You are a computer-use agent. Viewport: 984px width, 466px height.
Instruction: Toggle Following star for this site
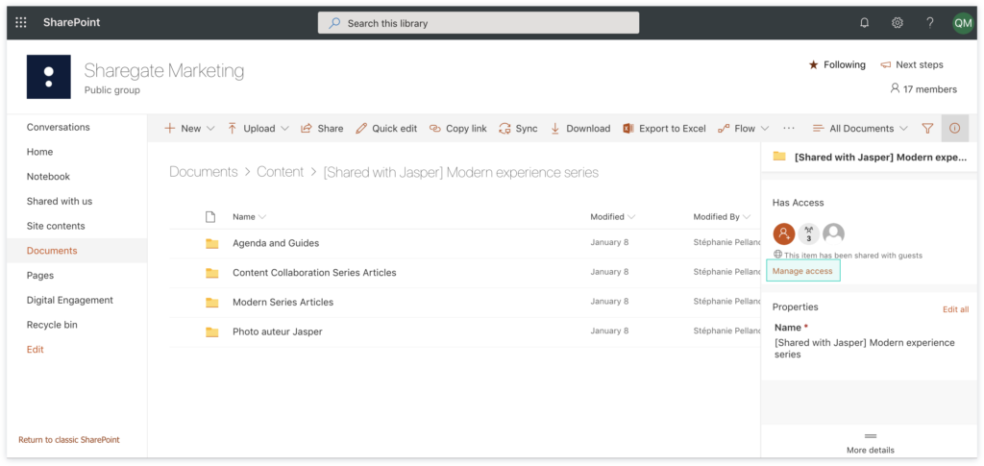[837, 64]
